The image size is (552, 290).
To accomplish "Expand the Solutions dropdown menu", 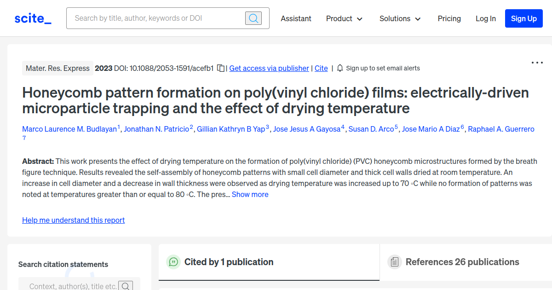I will point(400,18).
